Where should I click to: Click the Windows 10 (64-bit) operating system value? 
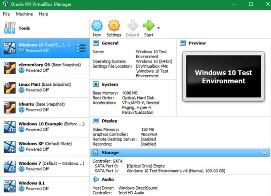(x=154, y=61)
